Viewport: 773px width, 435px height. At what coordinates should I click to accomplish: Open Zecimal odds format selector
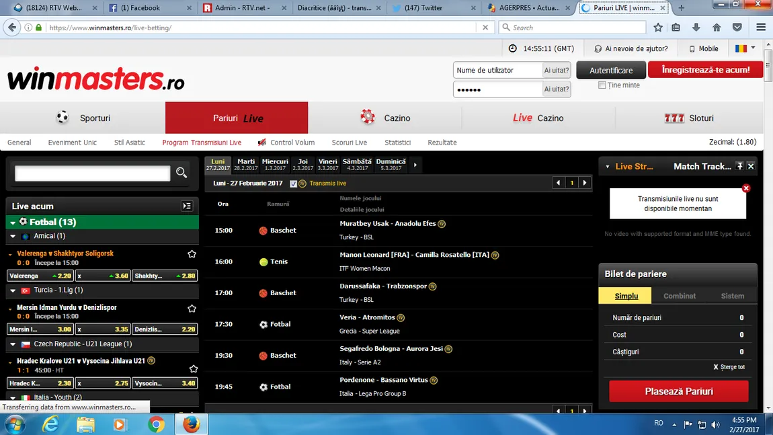733,142
